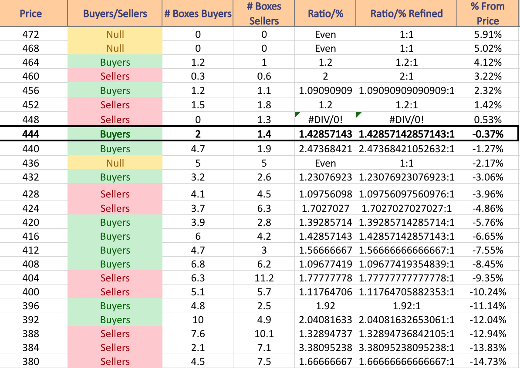
Task: Select the 5.91% cell in row 472
Action: [x=488, y=34]
